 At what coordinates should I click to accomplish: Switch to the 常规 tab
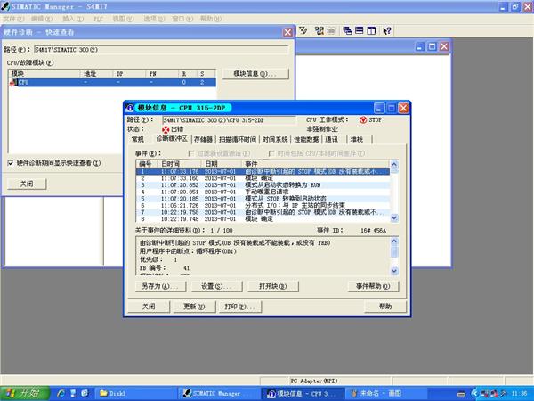(x=138, y=140)
